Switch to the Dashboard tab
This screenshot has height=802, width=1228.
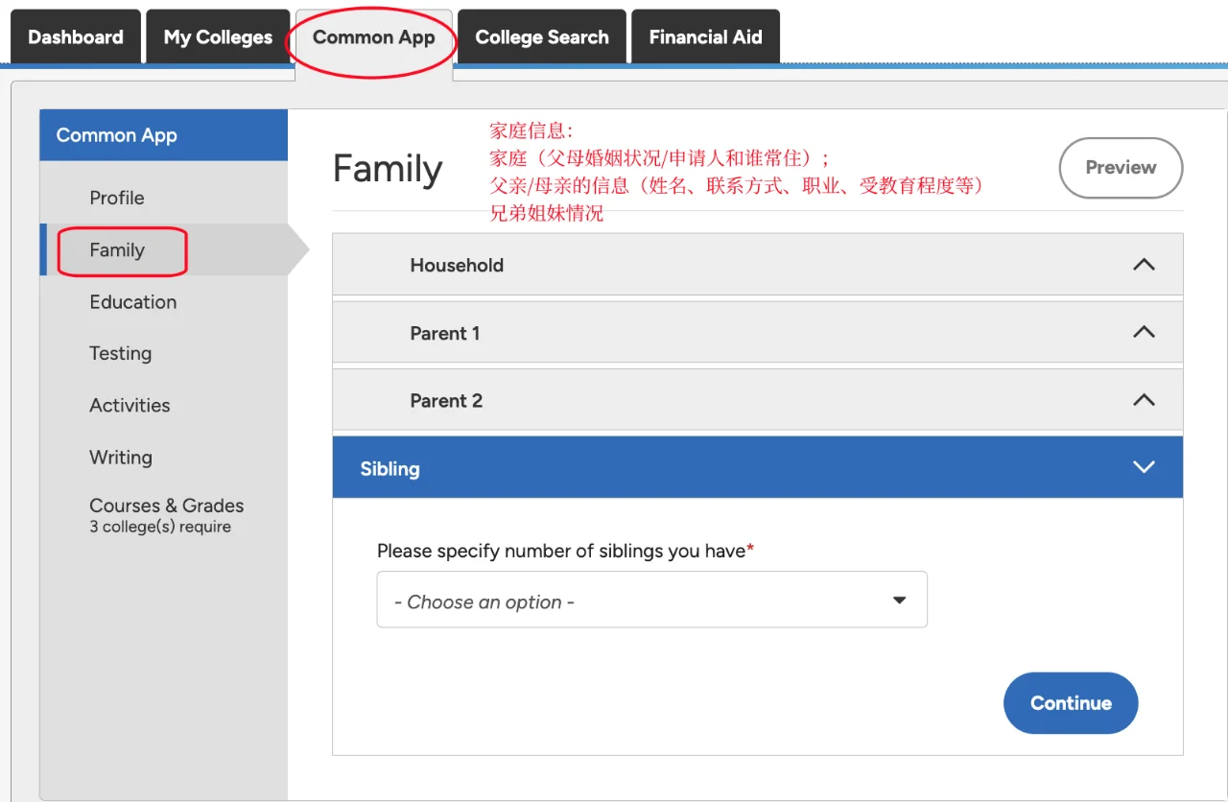75,36
